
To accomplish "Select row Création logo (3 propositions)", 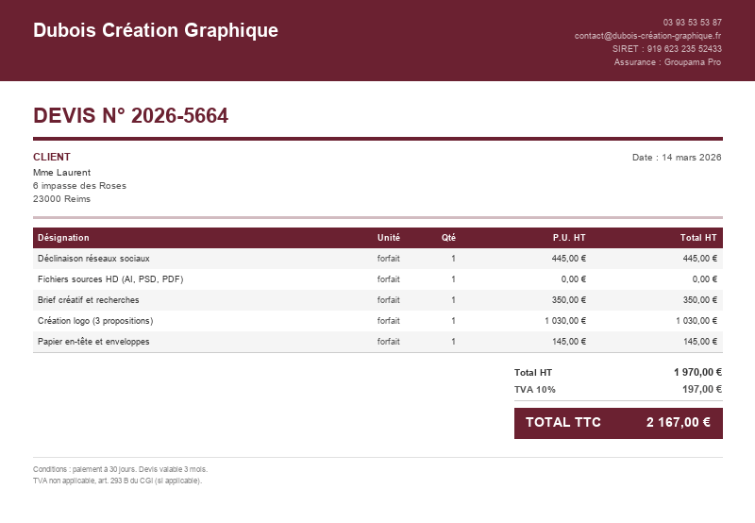I will pos(378,321).
